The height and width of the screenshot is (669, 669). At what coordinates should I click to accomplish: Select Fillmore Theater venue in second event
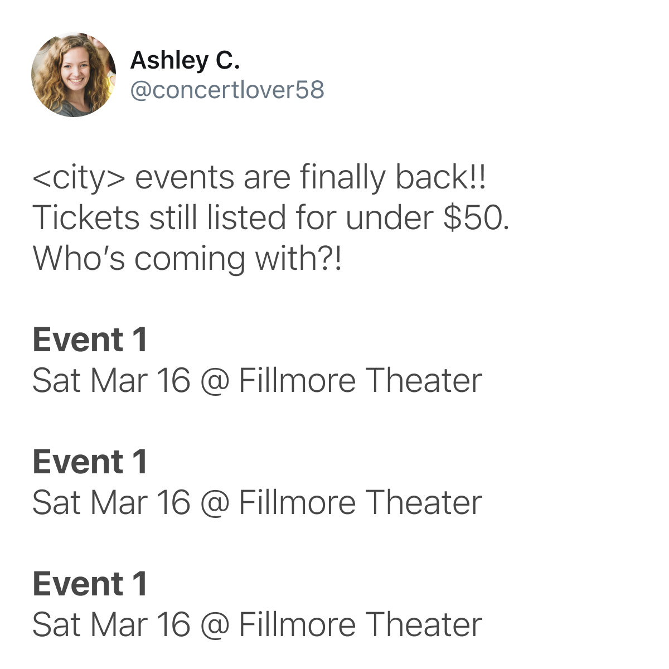click(x=360, y=503)
